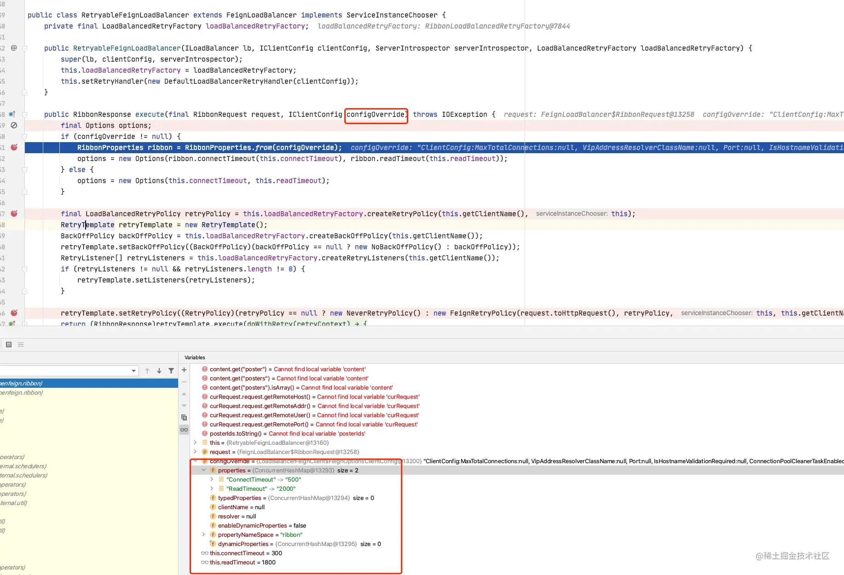This screenshot has height=575, width=844.
Task: Move watch up with the triangle icon
Action: [184, 394]
